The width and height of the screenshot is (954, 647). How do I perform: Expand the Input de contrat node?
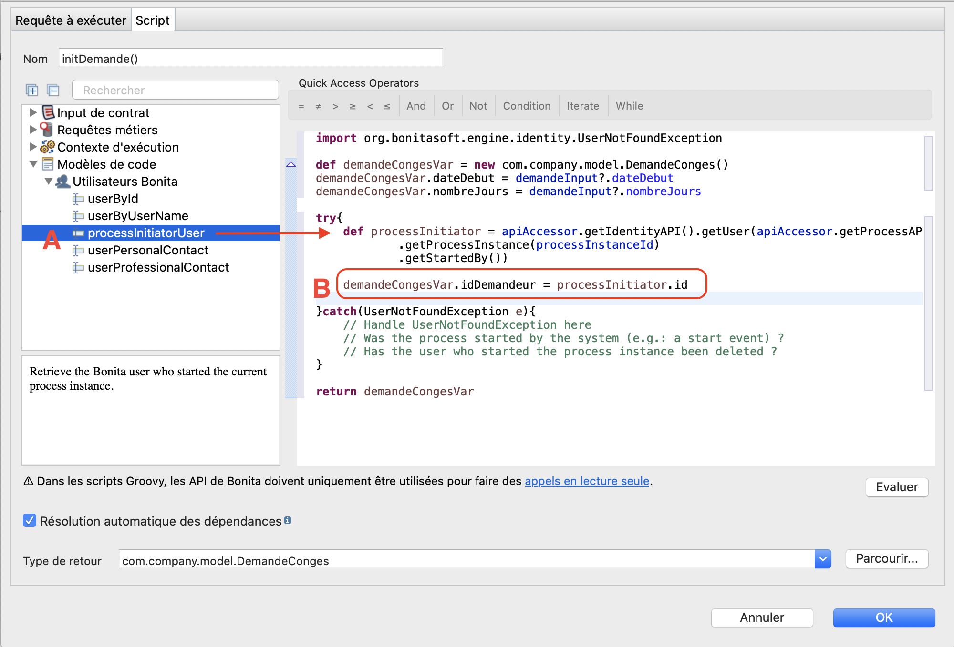pyautogui.click(x=33, y=112)
